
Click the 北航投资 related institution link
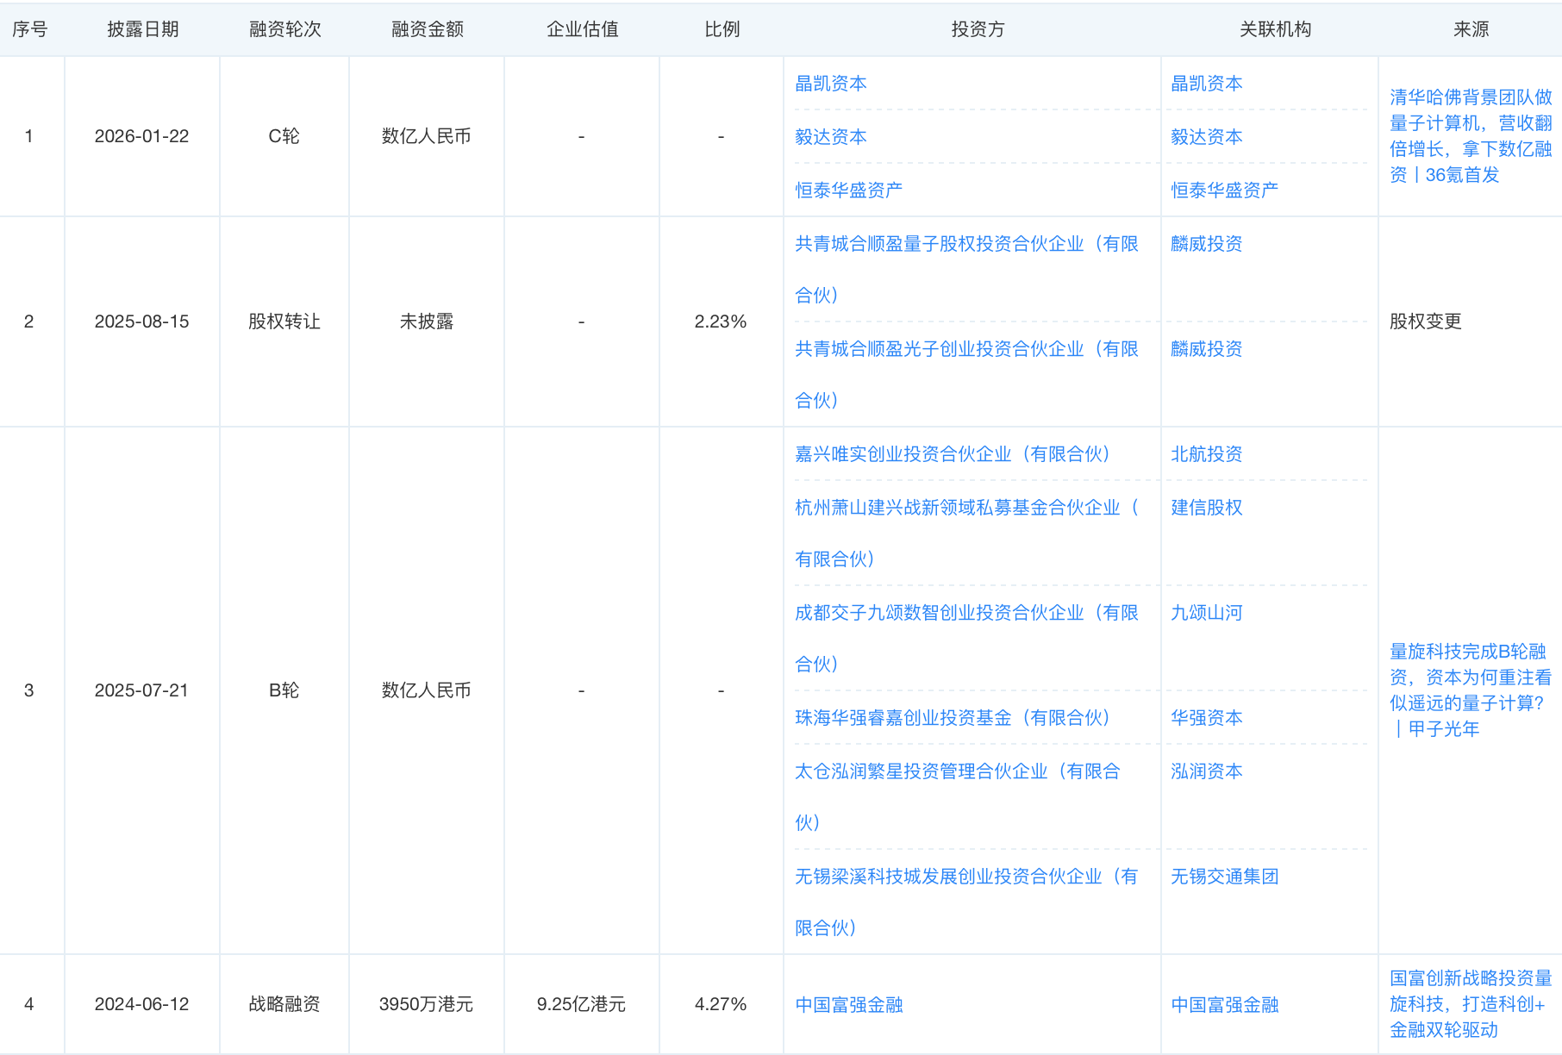tap(1206, 454)
